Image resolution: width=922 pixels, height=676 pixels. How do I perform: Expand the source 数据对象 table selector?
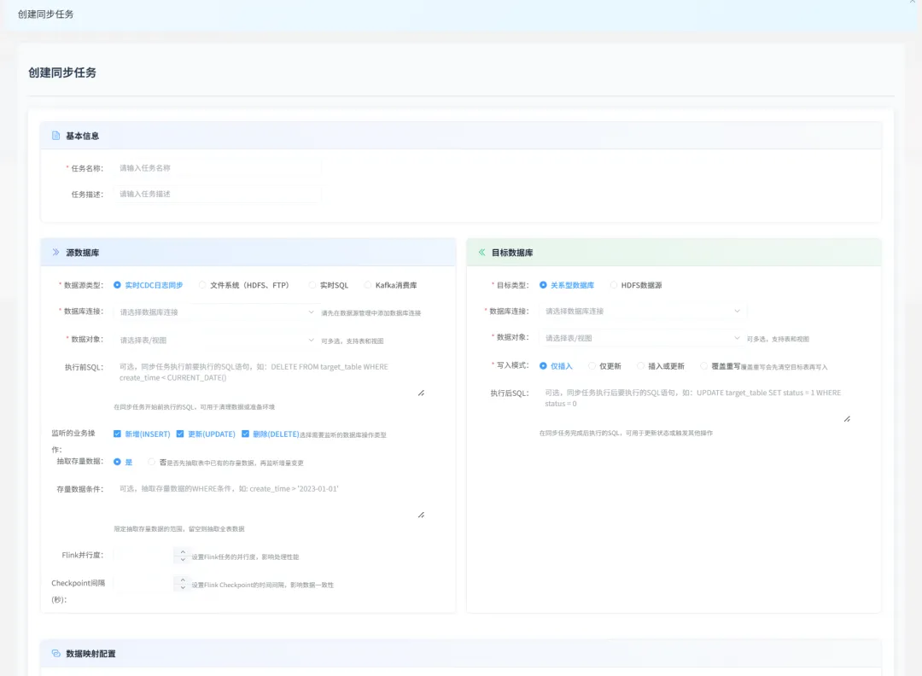(x=214, y=339)
